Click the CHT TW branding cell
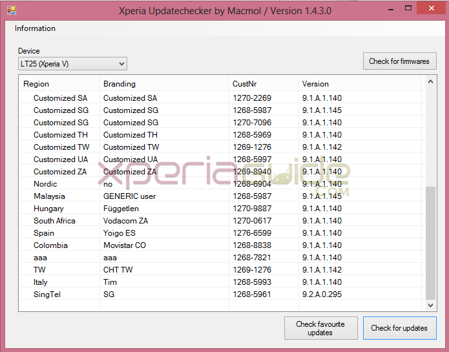 tap(118, 270)
